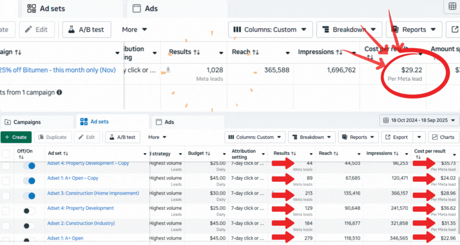Open the date range calendar picker
460x245 pixels.
(x=419, y=120)
